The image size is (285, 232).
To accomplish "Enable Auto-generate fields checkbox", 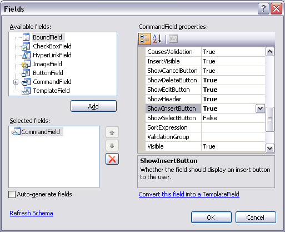I will (12, 195).
